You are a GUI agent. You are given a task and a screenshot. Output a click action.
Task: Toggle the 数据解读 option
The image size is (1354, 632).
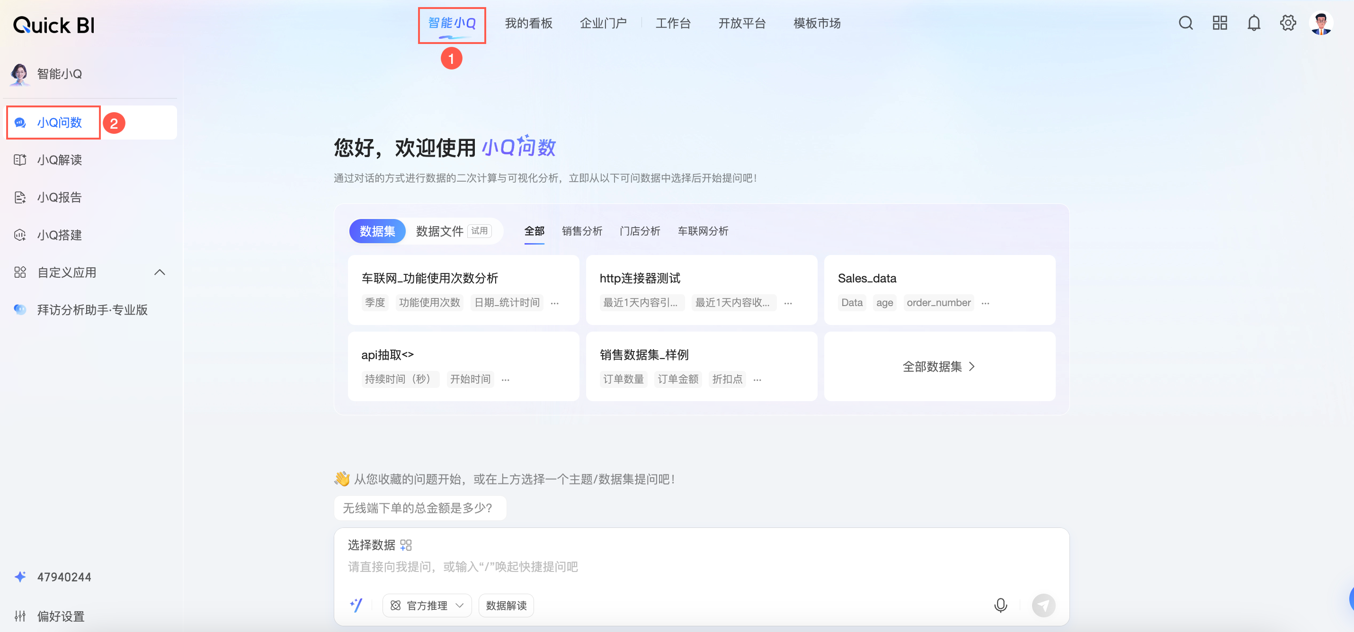[506, 605]
